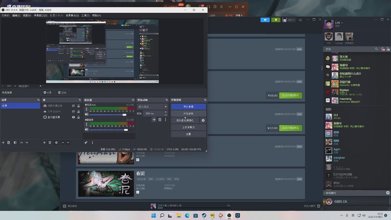The width and height of the screenshot is (391, 220).
Task: Move the source down in Sources toolbar
Action: [68, 142]
